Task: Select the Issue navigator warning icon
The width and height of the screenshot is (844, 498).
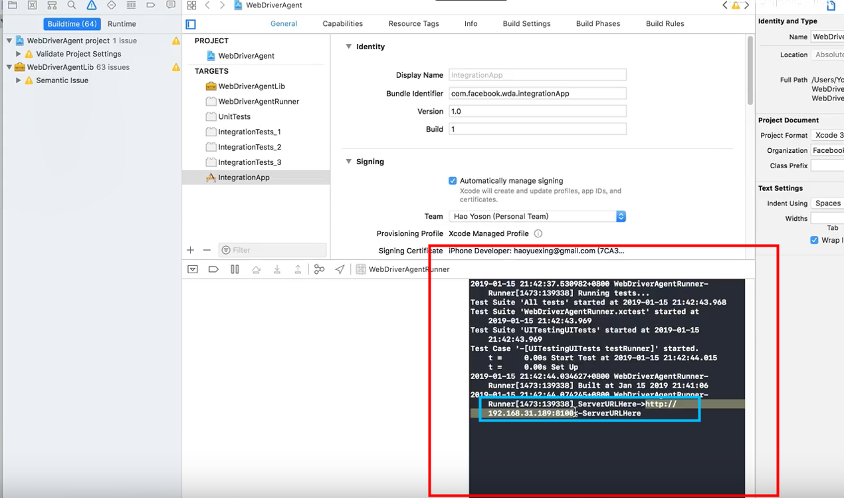Action: (92, 5)
